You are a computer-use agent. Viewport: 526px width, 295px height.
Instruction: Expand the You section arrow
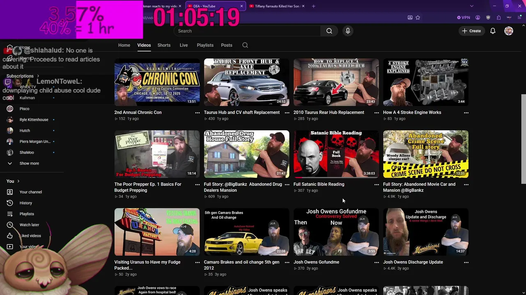pyautogui.click(x=18, y=181)
